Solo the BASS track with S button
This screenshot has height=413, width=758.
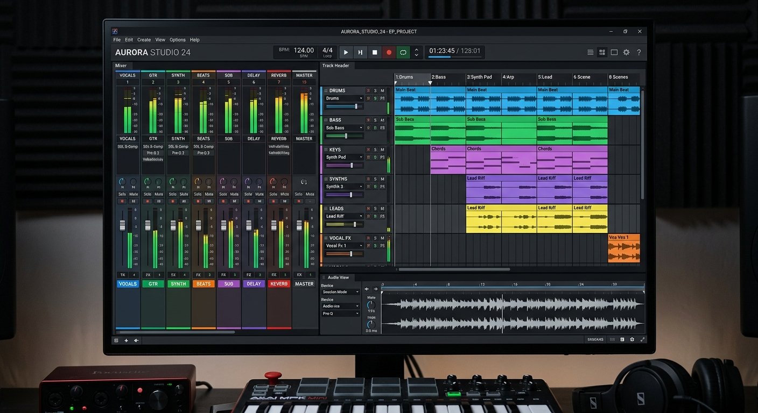[x=375, y=120]
